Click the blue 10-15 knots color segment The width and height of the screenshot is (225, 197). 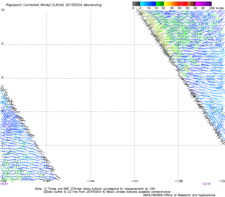pos(152,4)
